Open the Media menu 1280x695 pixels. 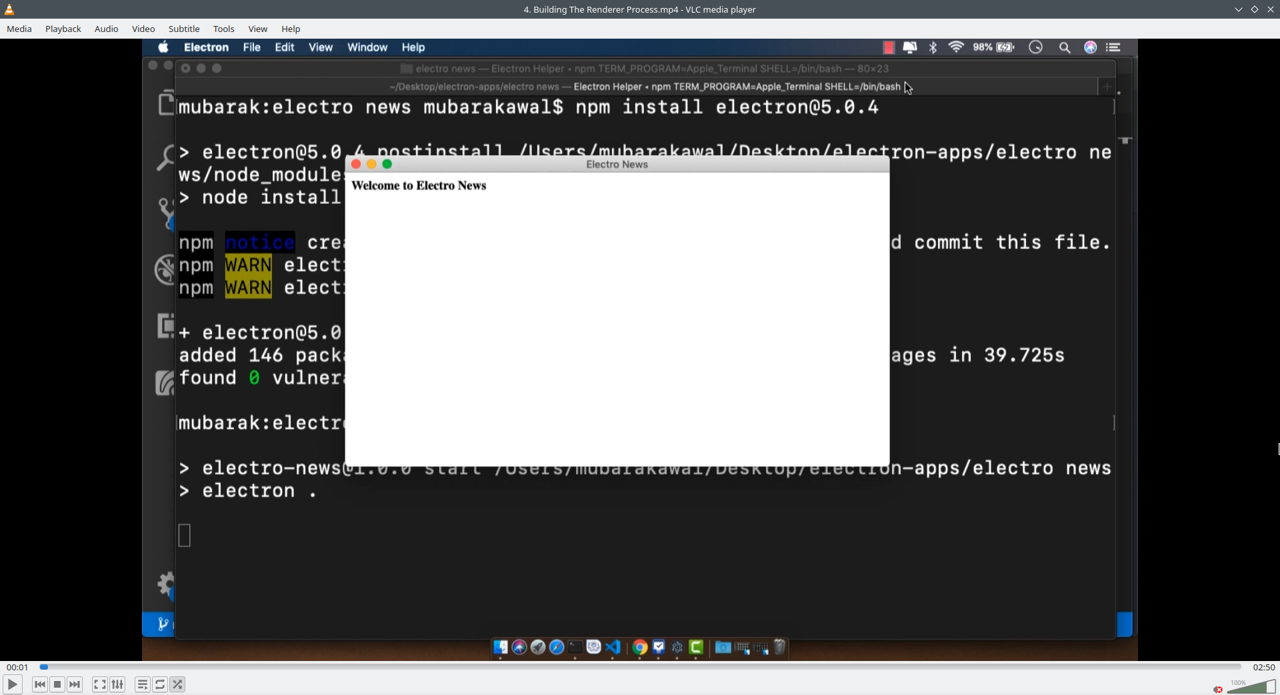click(x=19, y=29)
